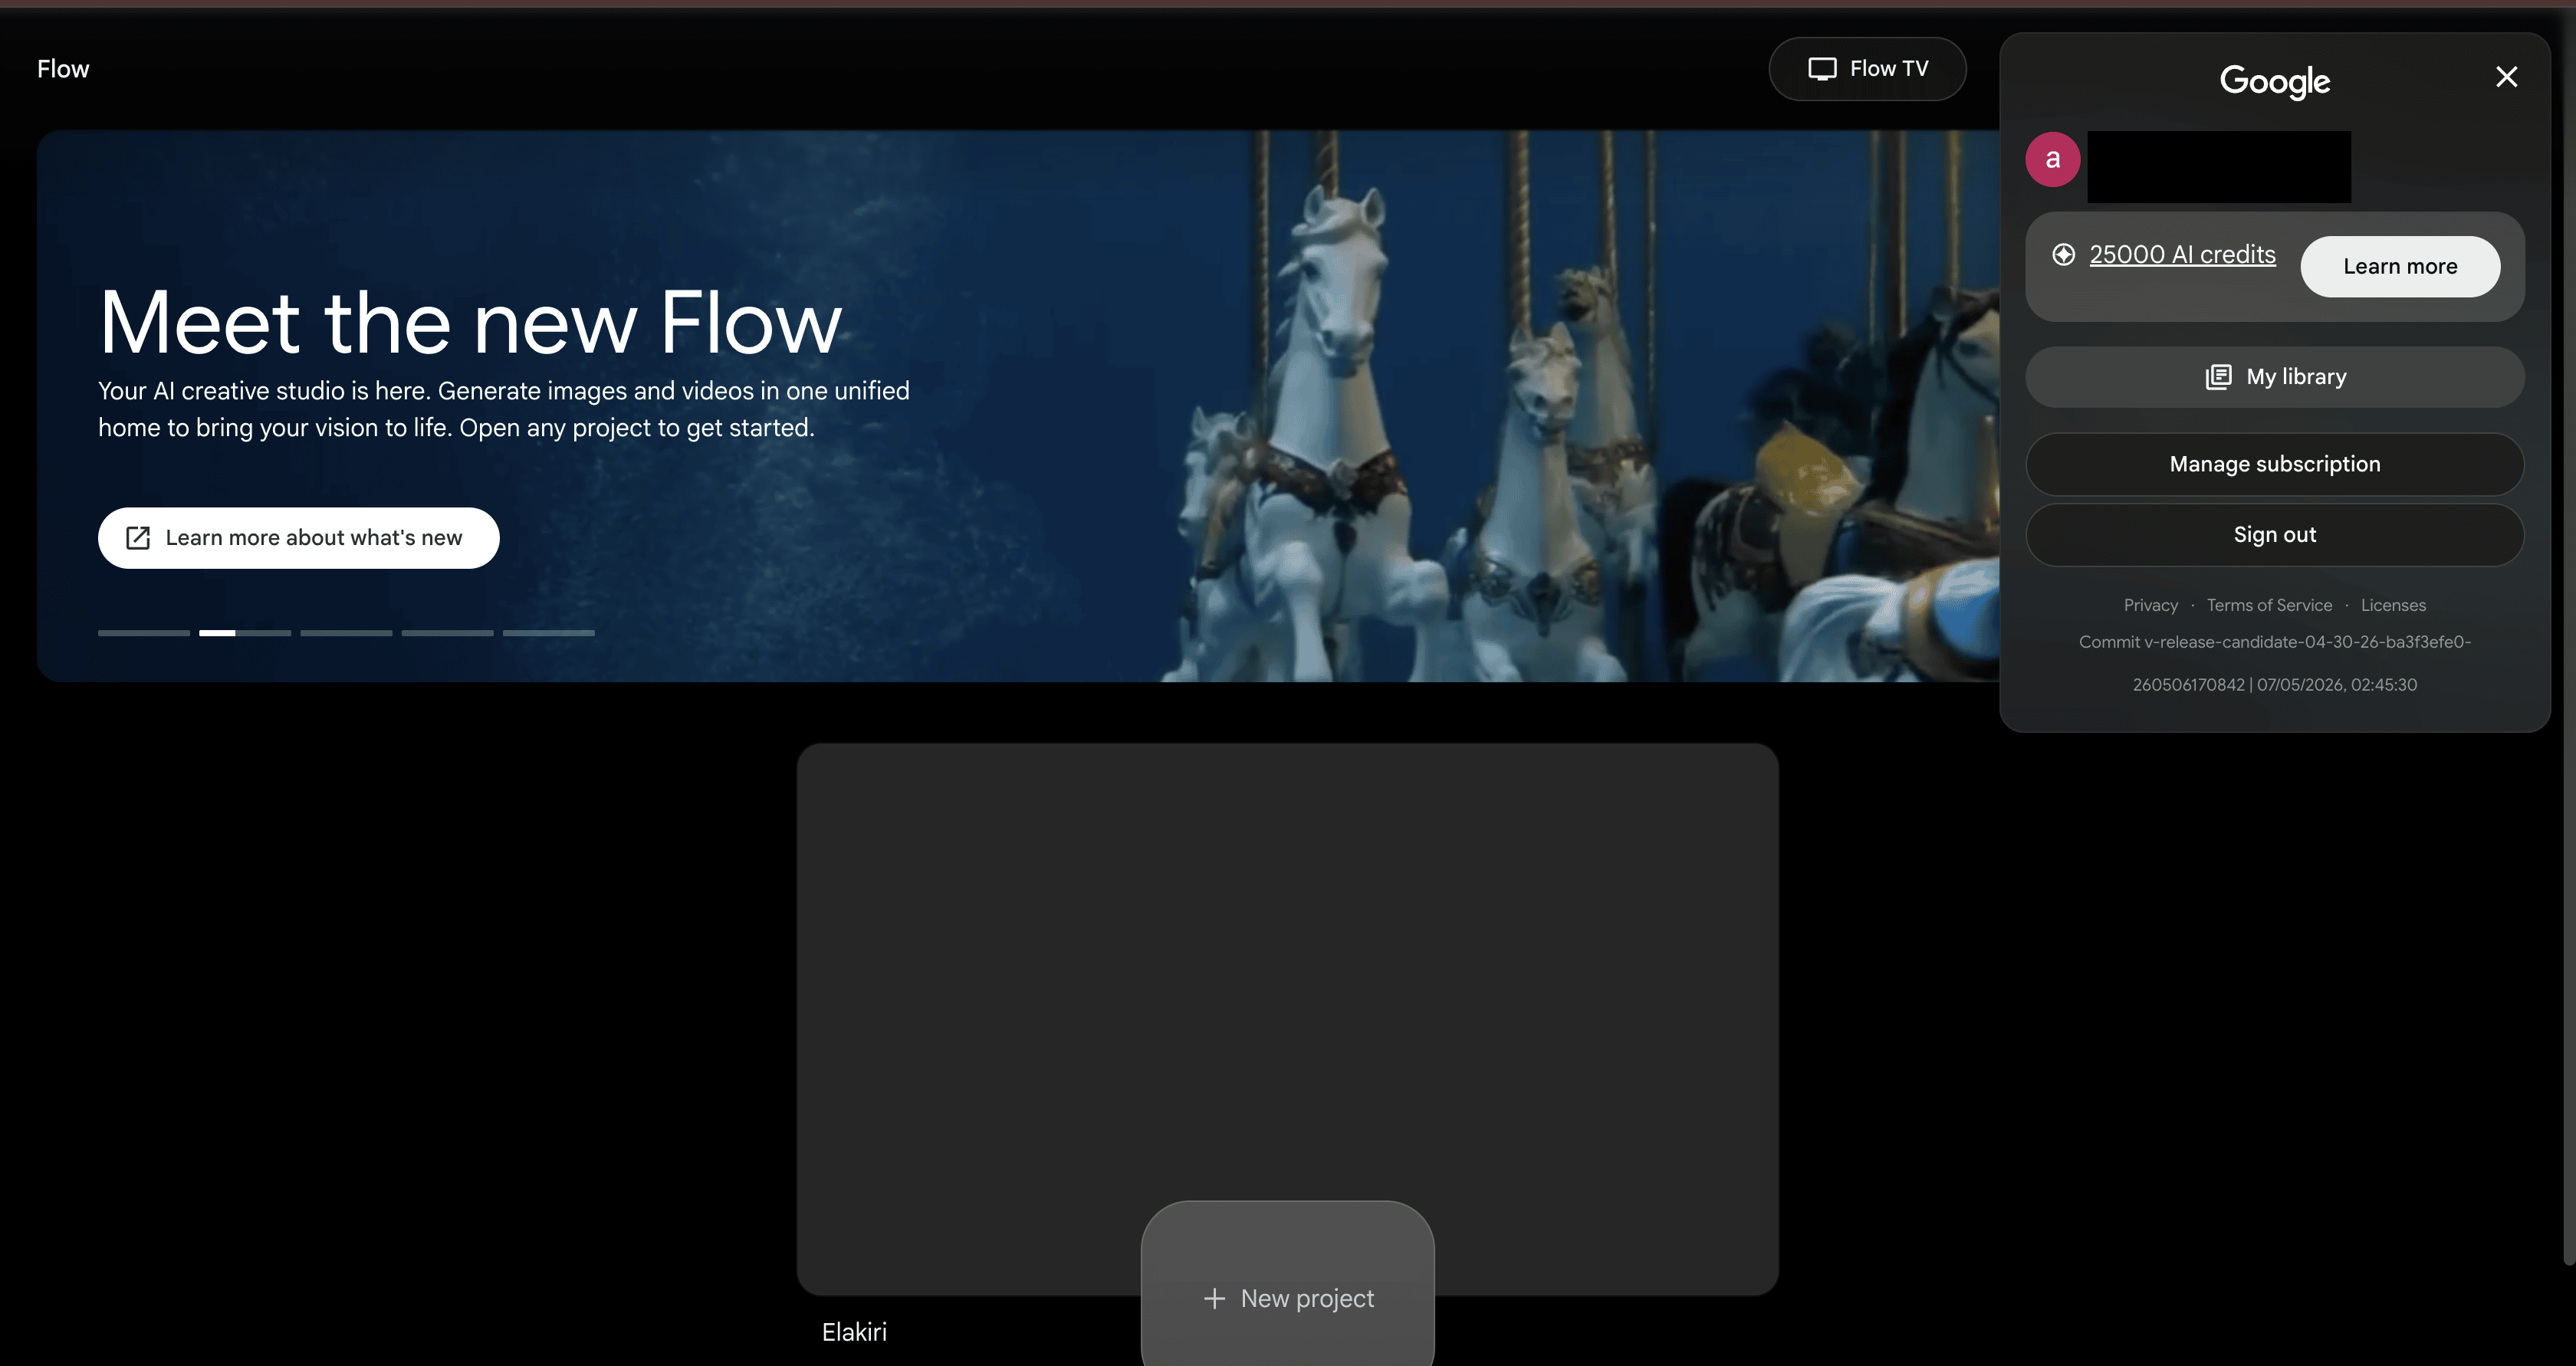Click the Flow TV monitor icon
This screenshot has height=1366, width=2576.
coord(1822,69)
